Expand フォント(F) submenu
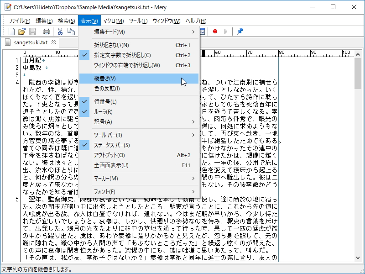The width and height of the screenshot is (365, 274). (139, 192)
